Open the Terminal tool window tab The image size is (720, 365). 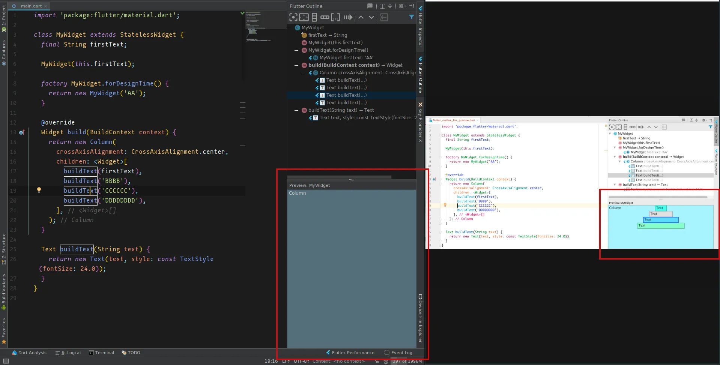coord(102,353)
